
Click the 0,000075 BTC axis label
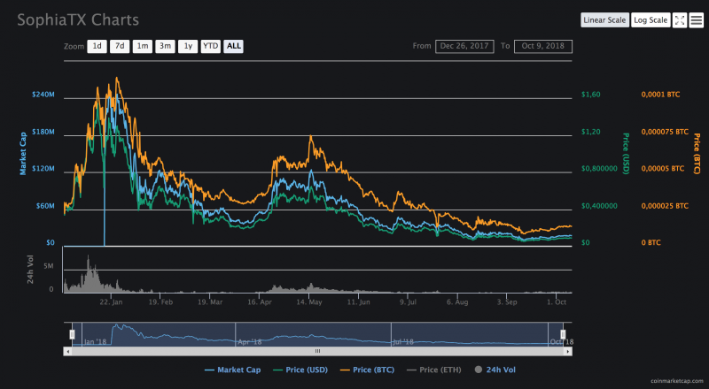665,132
